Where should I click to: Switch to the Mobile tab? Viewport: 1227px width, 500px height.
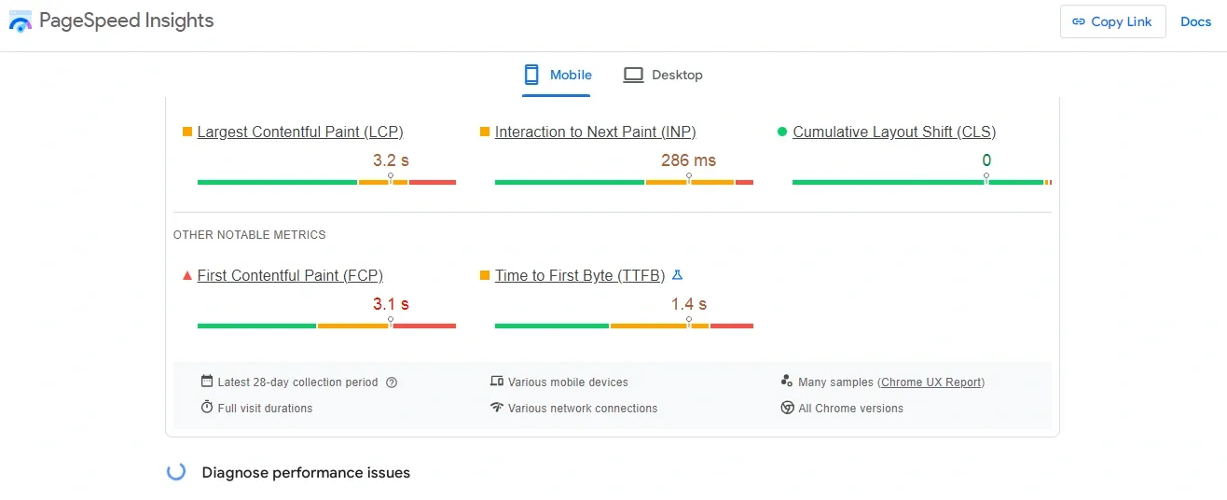[x=558, y=75]
